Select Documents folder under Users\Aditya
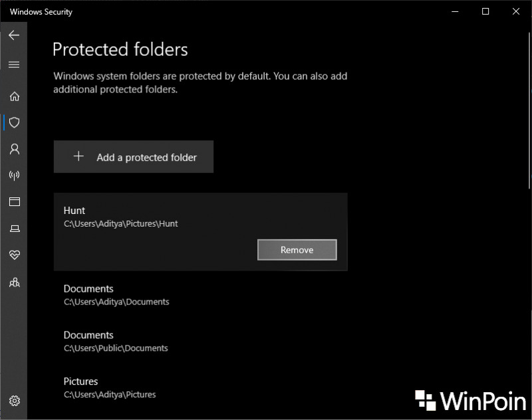The width and height of the screenshot is (532, 420). 201,295
